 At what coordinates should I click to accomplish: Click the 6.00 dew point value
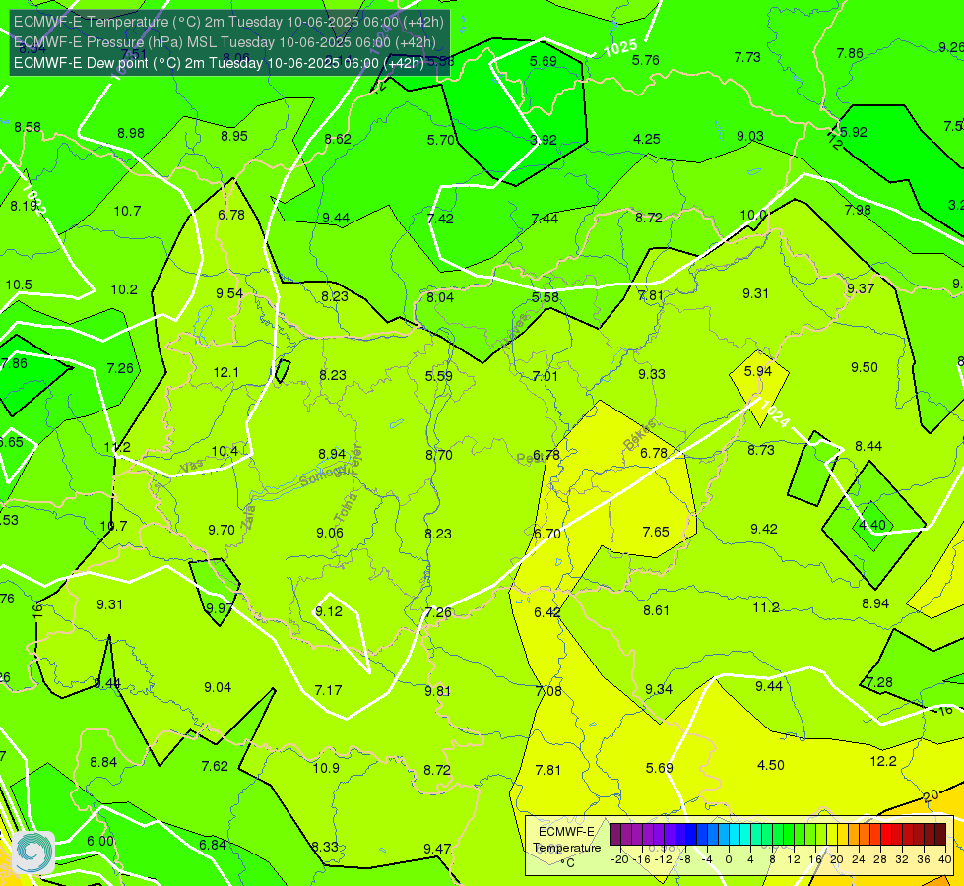(100, 841)
